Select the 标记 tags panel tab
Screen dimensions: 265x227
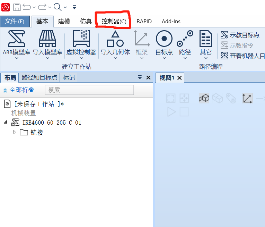click(x=69, y=78)
